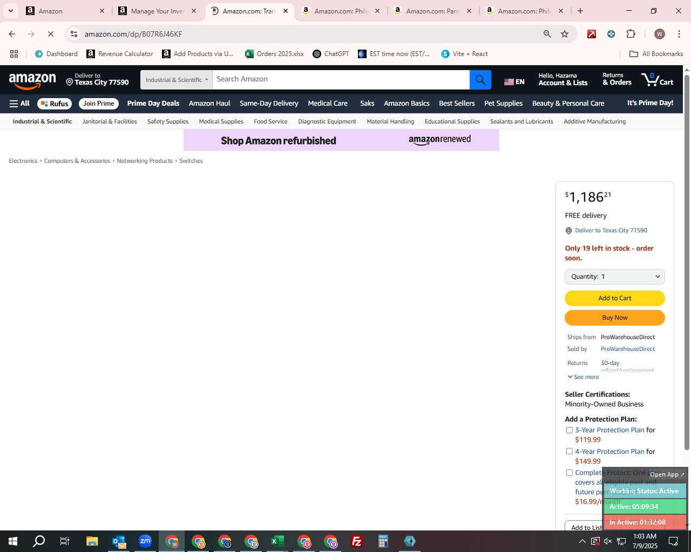691x552 pixels.
Task: Click the Search Amazon input field
Action: point(341,79)
